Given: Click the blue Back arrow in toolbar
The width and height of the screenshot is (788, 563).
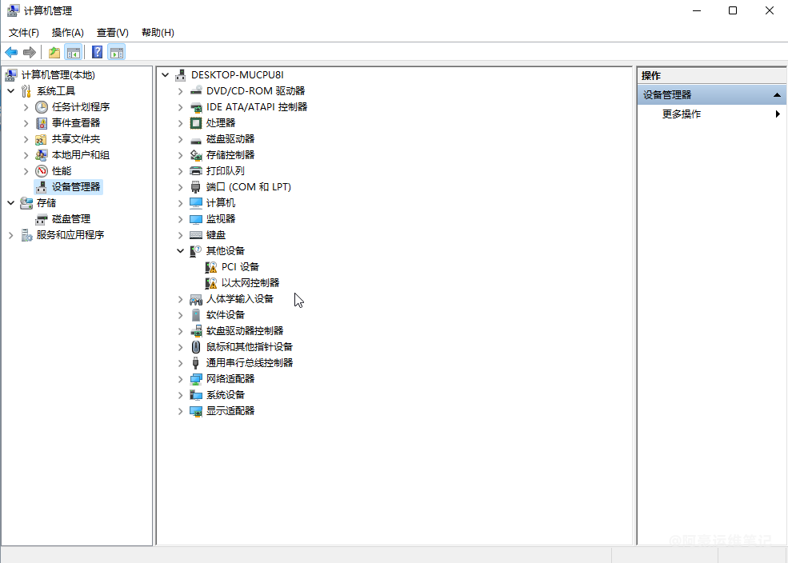Looking at the screenshot, I should click(11, 53).
